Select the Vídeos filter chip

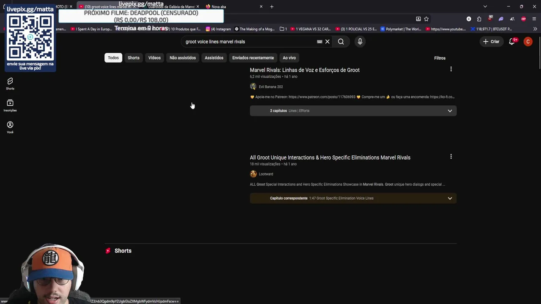[154, 58]
